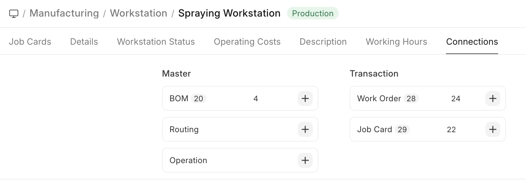
Task: Click the Job Card count badge 29
Action: 402,129
